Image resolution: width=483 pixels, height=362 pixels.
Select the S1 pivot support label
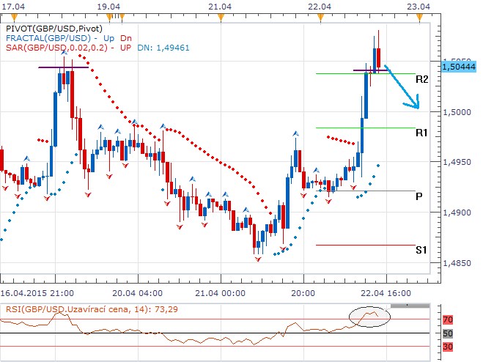pos(421,250)
